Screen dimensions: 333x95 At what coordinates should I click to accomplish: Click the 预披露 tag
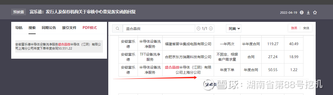pos(19,12)
